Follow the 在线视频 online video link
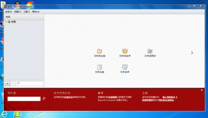The width and height of the screenshot is (208, 118). pyautogui.click(x=112, y=97)
